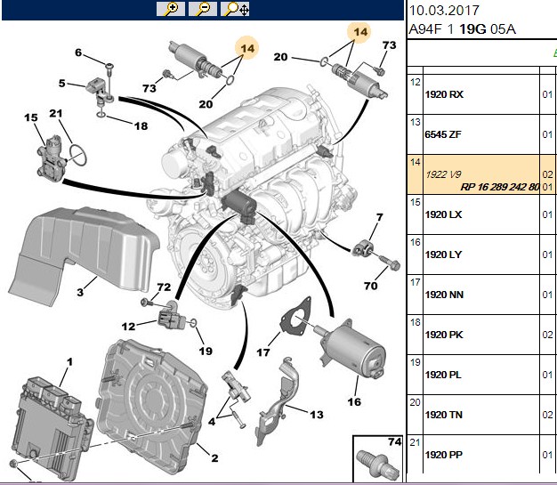Click callout 72 near the screw
The height and width of the screenshot is (485, 557).
tap(164, 287)
